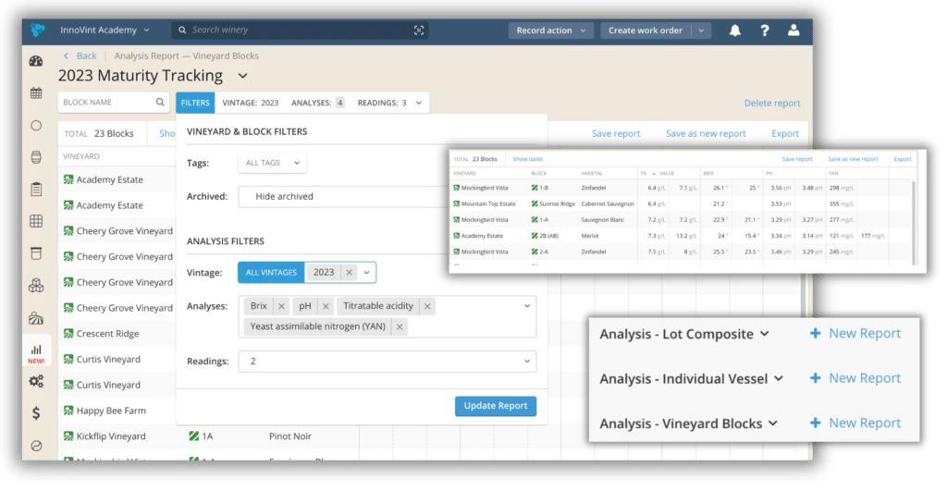Open the Readings dropdown showing 2
The height and width of the screenshot is (491, 947).
click(387, 362)
